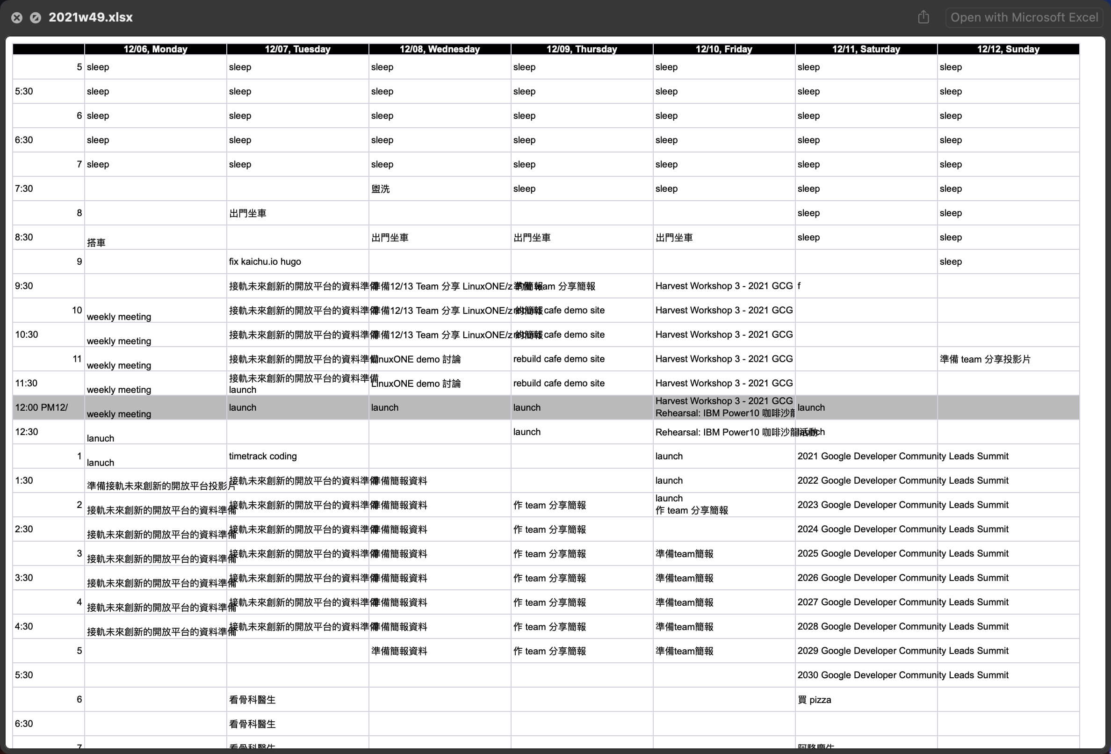This screenshot has height=754, width=1111.
Task: Click the 2021w49.xlsx file title
Action: [x=90, y=17]
